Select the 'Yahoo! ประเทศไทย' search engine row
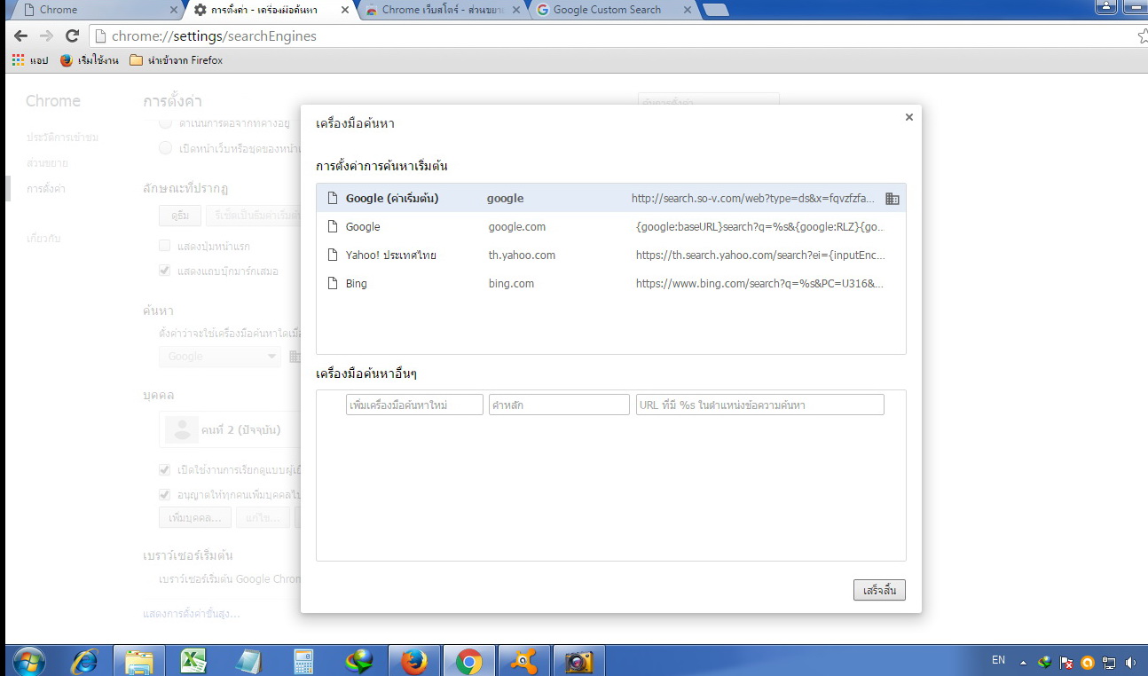Viewport: 1148px width, 676px height. (x=611, y=255)
